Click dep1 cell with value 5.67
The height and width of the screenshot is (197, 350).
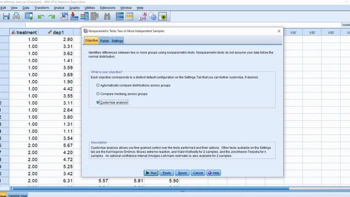(x=56, y=145)
